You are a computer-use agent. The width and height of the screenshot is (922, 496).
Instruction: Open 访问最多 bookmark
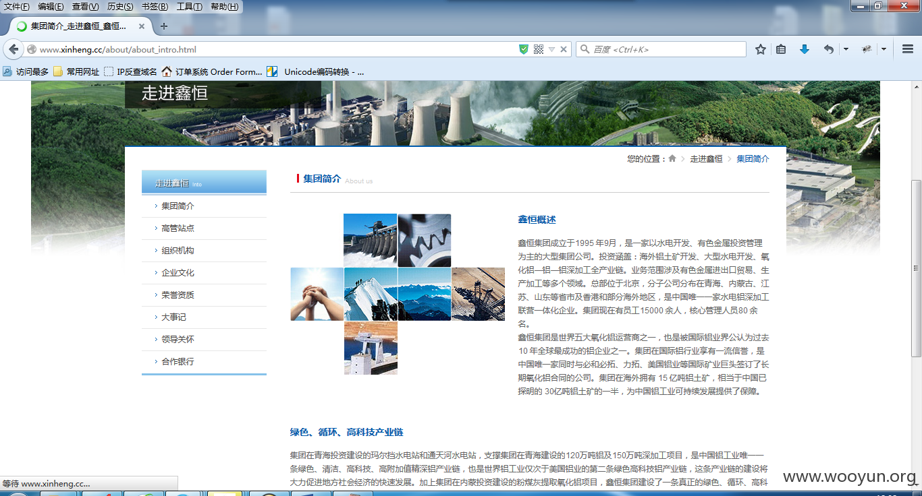[26, 71]
